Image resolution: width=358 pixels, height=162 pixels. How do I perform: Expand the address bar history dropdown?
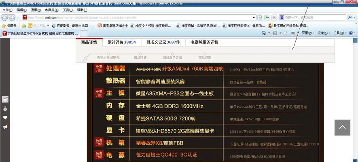click(x=254, y=17)
